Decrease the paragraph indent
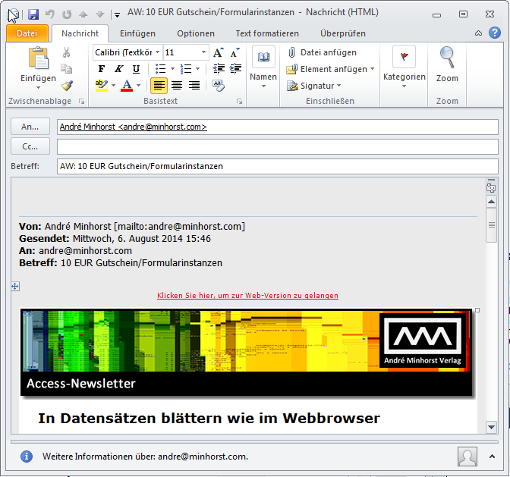The height and width of the screenshot is (477, 510). (x=219, y=68)
